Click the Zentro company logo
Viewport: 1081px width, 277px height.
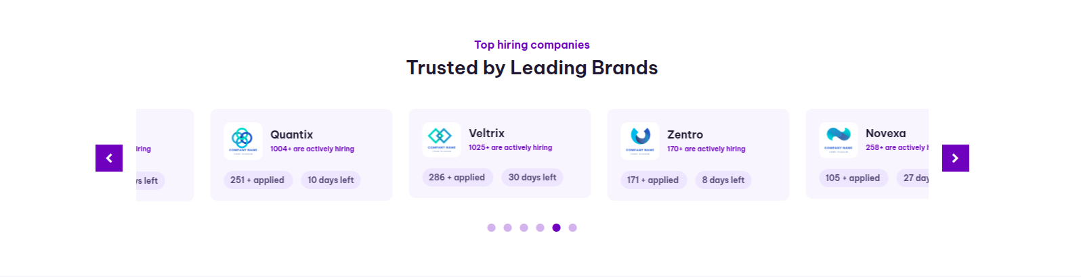(640, 141)
